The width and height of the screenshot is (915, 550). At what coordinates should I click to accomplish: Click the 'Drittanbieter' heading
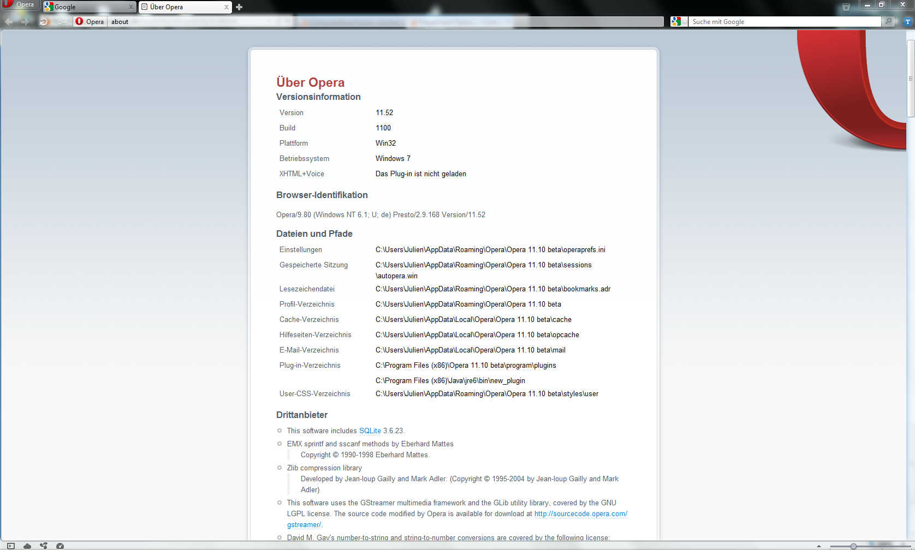click(302, 415)
